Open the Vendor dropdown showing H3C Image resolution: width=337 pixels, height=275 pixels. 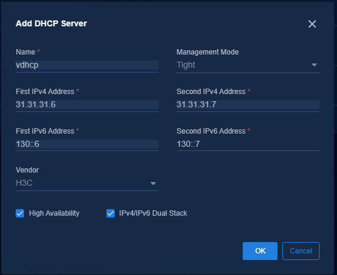87,183
